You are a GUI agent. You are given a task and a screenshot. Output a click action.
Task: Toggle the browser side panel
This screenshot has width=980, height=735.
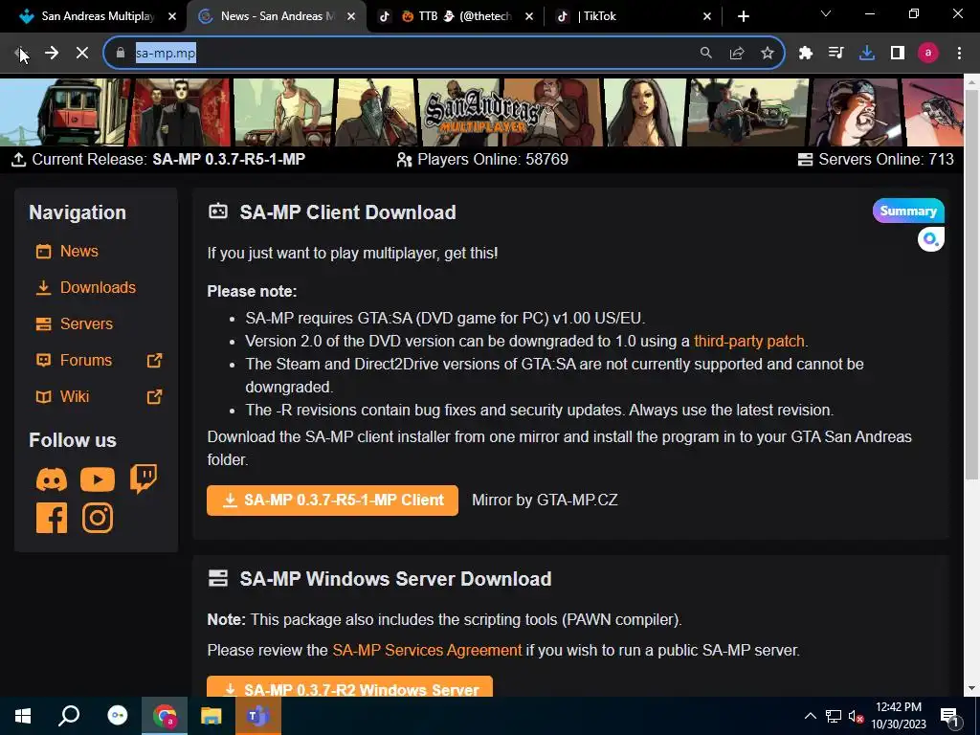pos(898,54)
